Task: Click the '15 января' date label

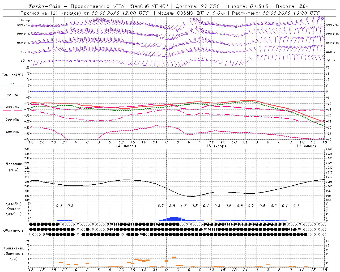Action: click(x=216, y=146)
